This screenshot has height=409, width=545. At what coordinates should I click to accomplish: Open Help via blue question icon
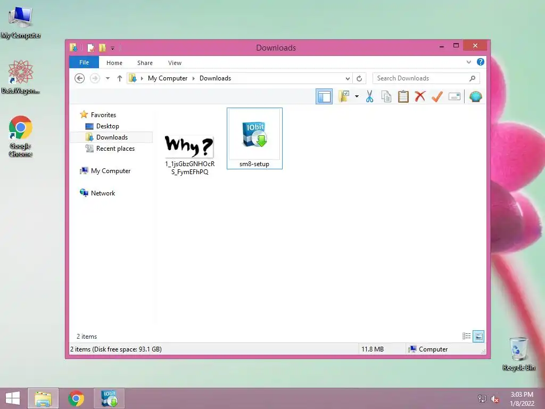tap(481, 62)
